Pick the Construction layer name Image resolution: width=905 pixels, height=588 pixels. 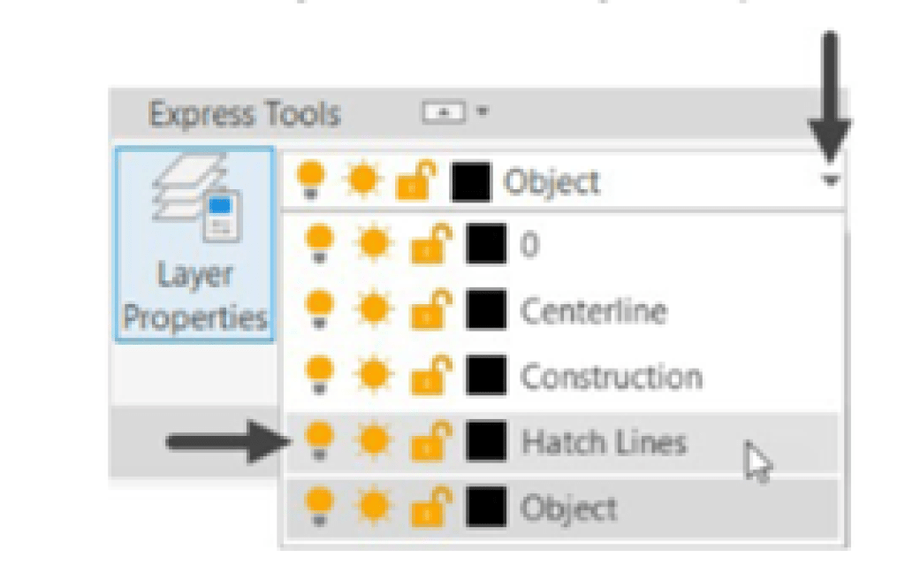click(x=611, y=377)
